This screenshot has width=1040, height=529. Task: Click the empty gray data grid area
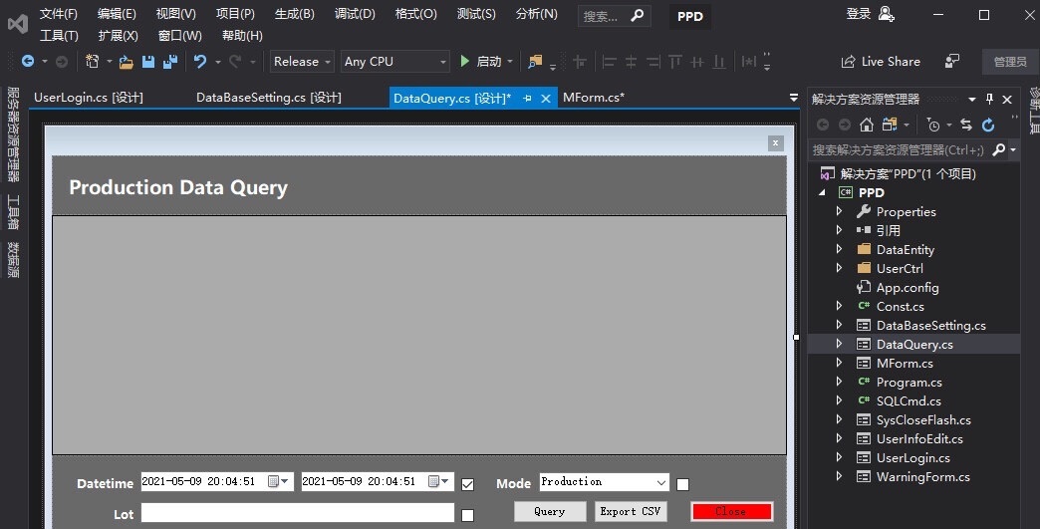[419, 335]
